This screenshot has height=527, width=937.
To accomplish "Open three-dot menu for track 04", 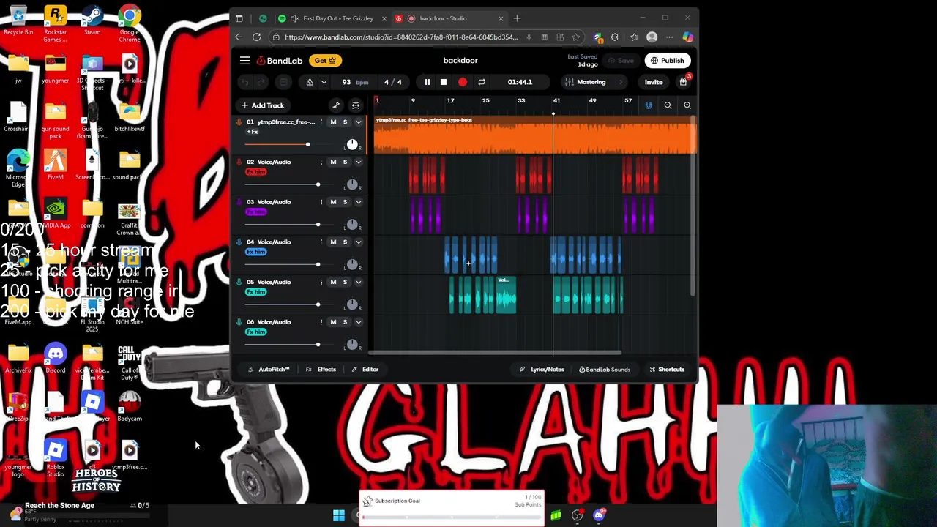I will tap(321, 242).
